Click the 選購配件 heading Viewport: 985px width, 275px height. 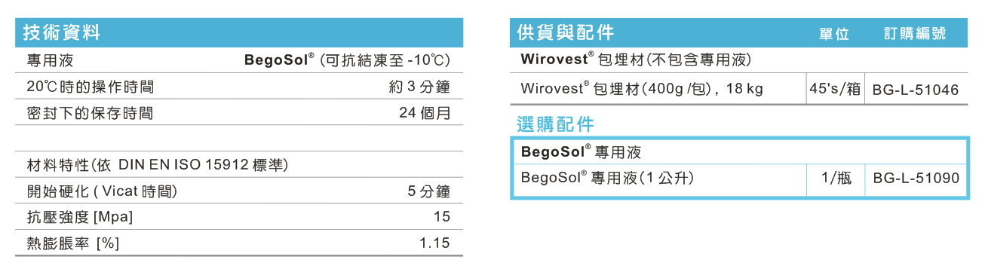(555, 124)
